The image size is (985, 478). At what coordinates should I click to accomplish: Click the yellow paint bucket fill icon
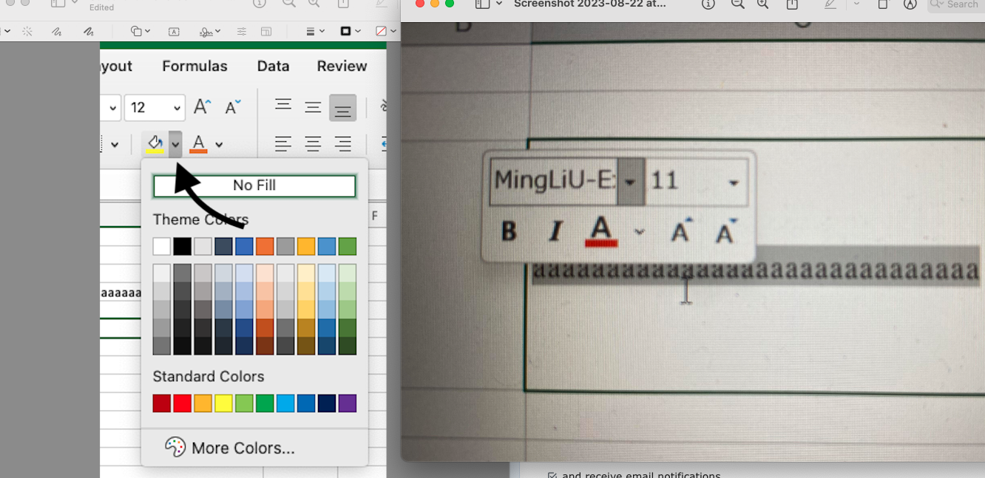tap(155, 143)
